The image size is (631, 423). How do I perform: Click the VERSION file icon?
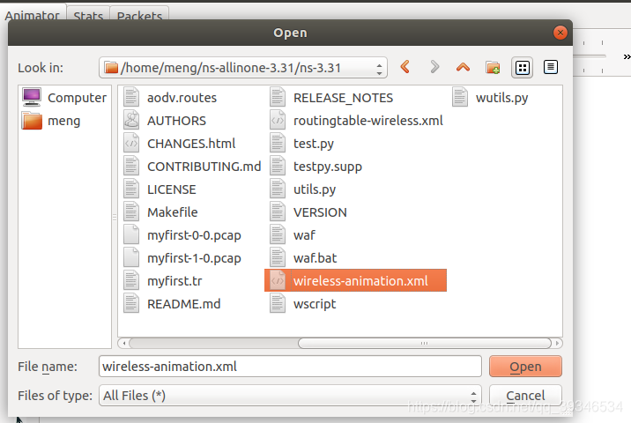[x=278, y=212]
